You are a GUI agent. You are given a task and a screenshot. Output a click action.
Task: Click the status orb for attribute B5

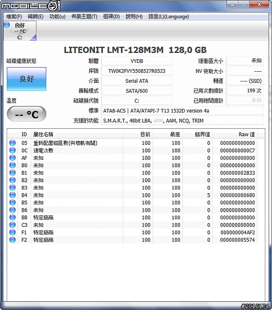[x=13, y=202]
